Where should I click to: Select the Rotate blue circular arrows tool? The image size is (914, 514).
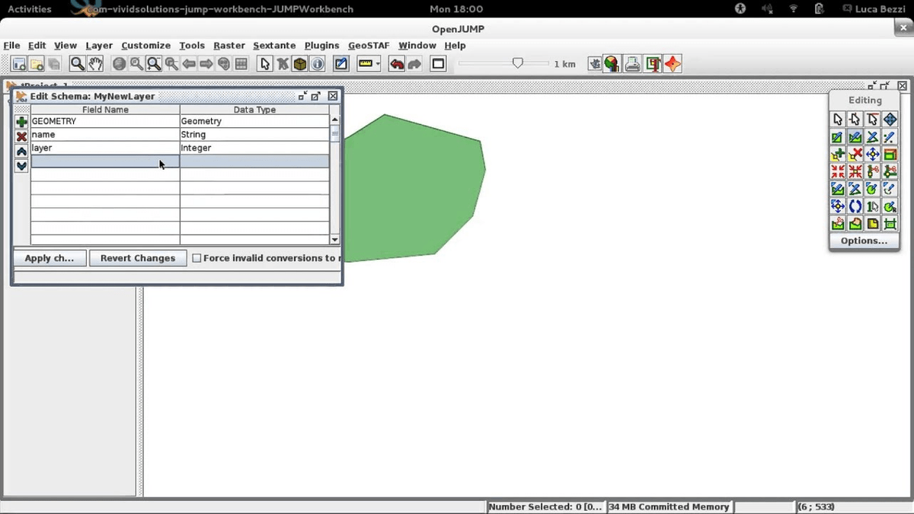pyautogui.click(x=855, y=206)
